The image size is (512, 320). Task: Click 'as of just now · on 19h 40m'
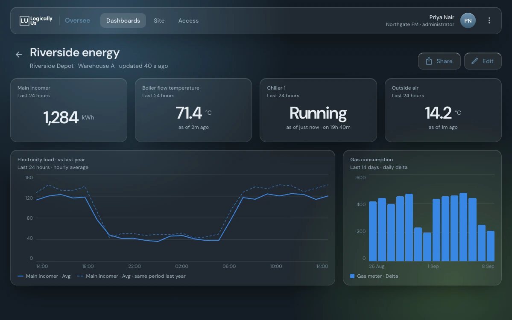click(x=318, y=127)
